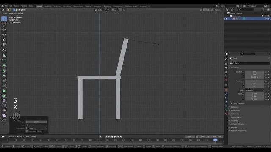271x152 pixels.
Task: Open the Object properties tab
Action: coord(226,90)
